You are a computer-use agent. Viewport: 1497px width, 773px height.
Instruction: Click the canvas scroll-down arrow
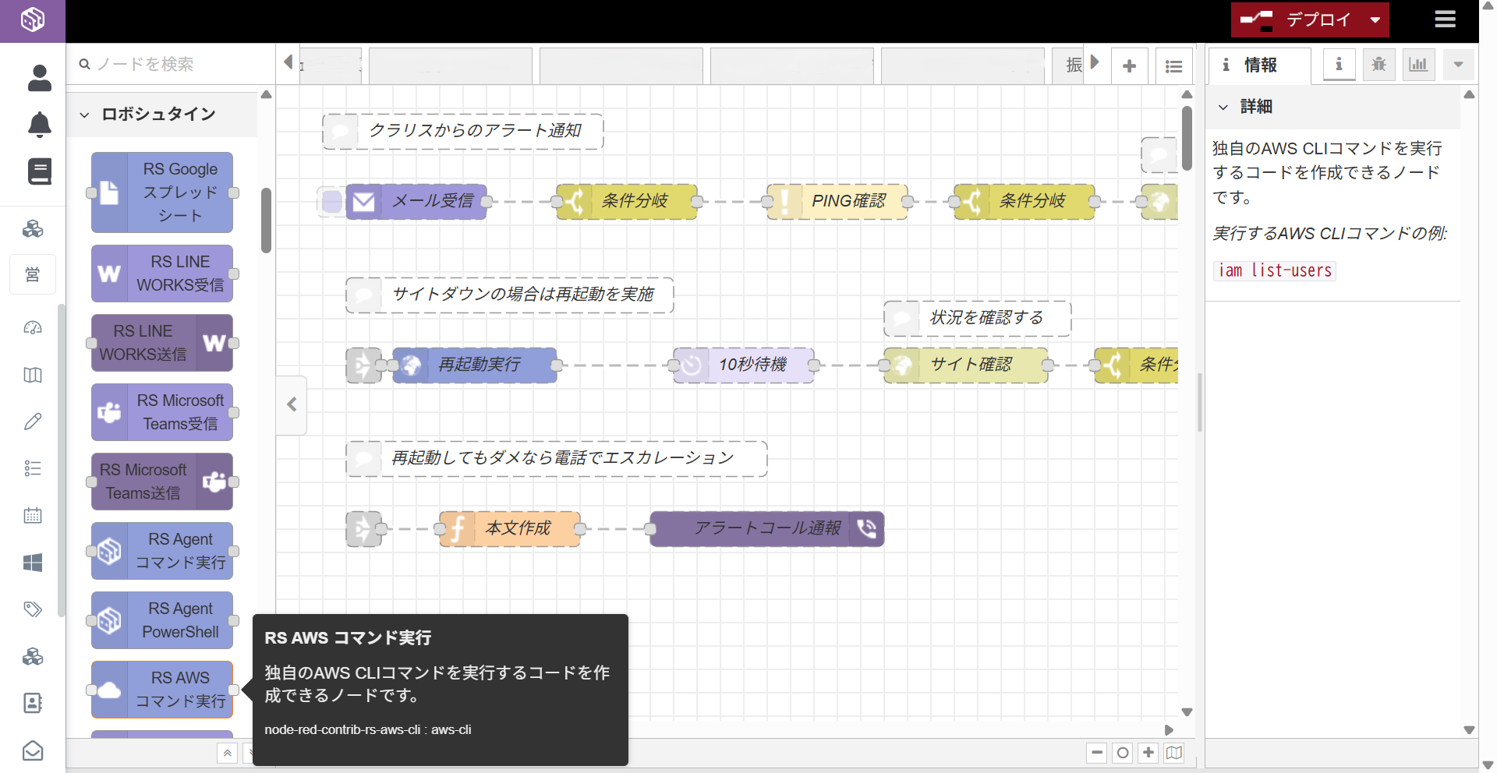pyautogui.click(x=1187, y=712)
